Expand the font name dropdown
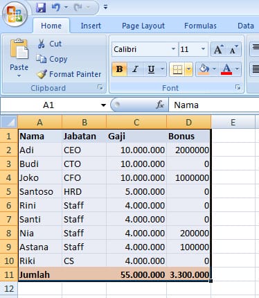This screenshot has height=298, width=259. [x=173, y=49]
